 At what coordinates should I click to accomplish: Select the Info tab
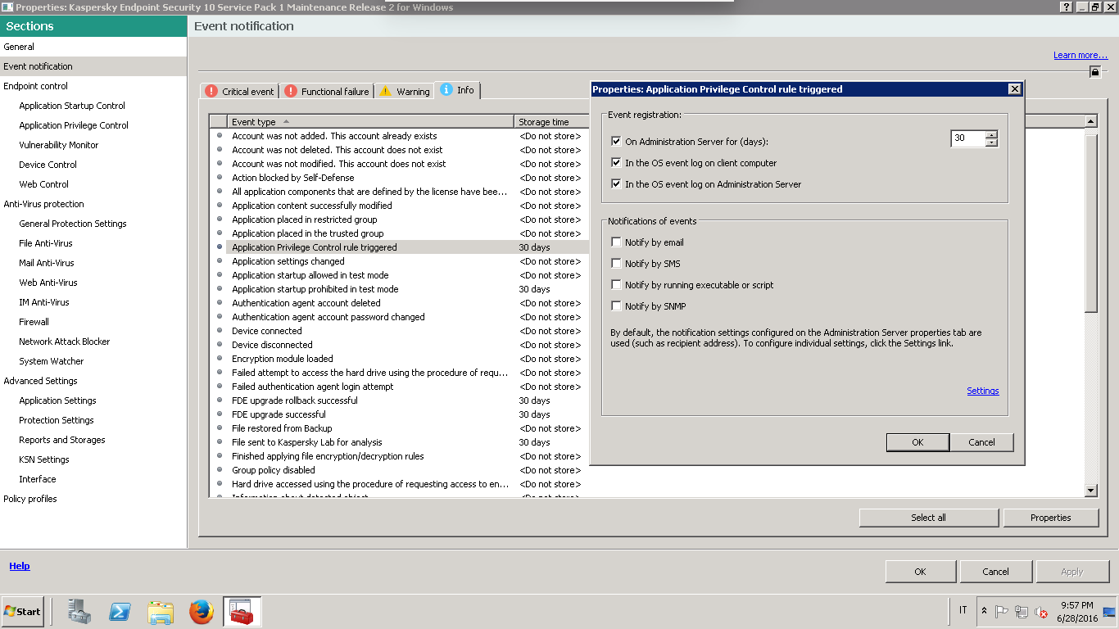coord(458,90)
